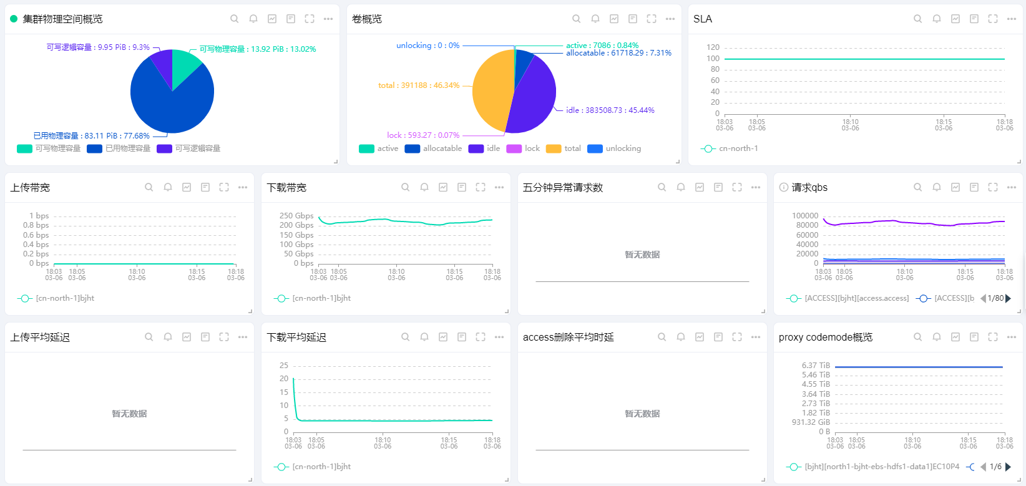This screenshot has height=486, width=1026.
Task: Open more menu of 请求qbs panel
Action: pyautogui.click(x=1012, y=187)
